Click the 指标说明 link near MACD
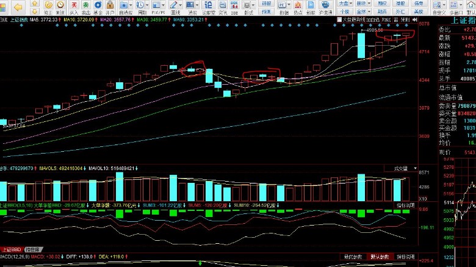 point(405,257)
